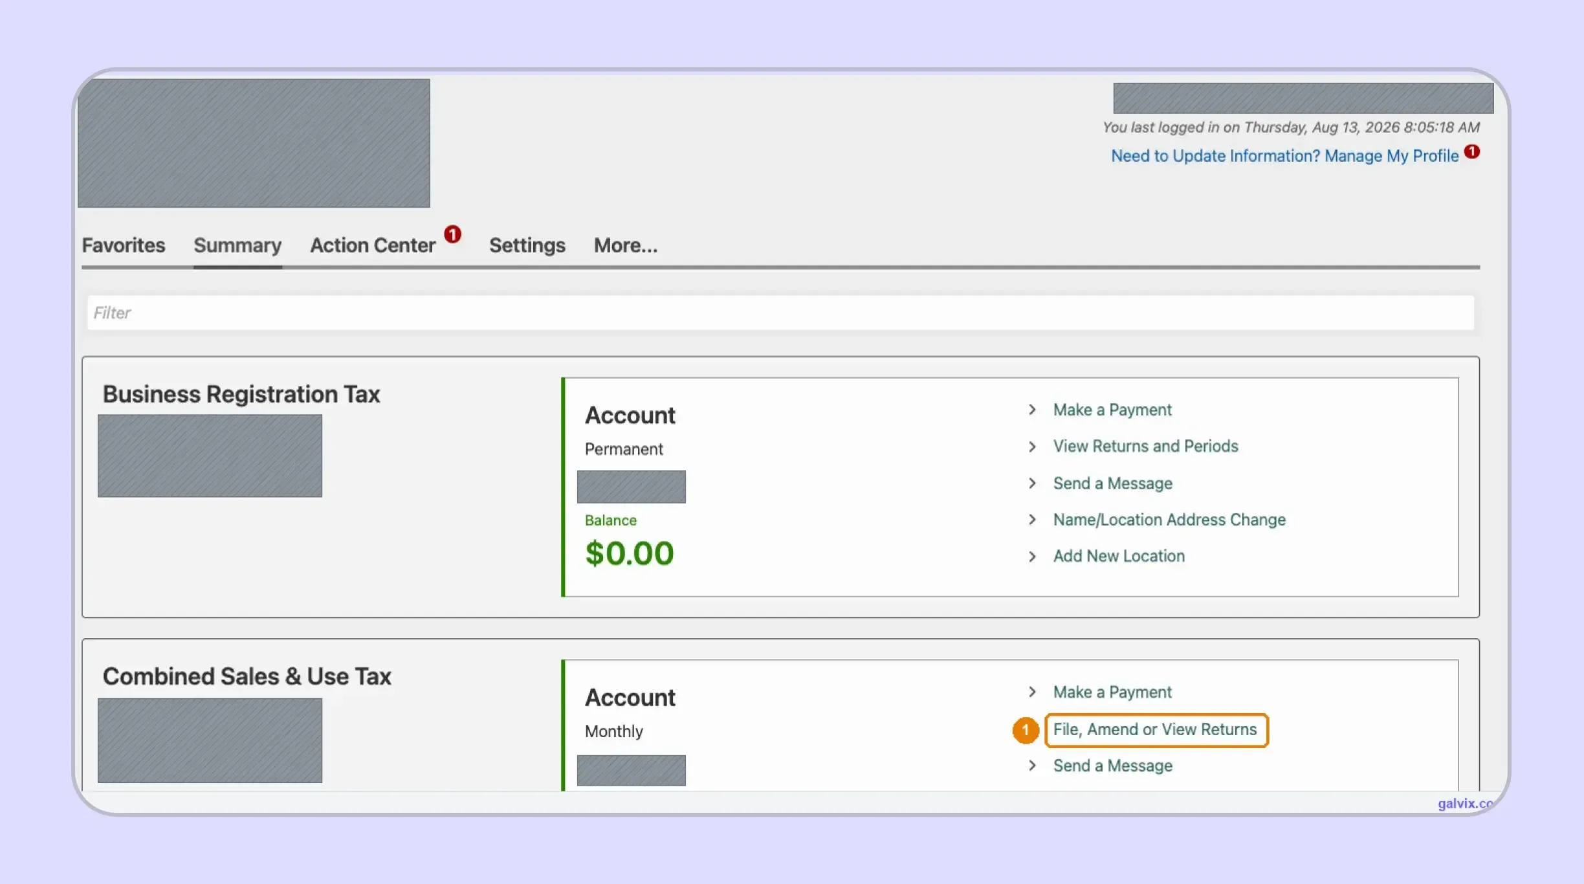Switch to the Summary tab

point(237,245)
